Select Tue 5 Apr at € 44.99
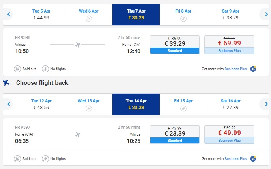This screenshot has height=169, width=271. pyautogui.click(x=41, y=15)
